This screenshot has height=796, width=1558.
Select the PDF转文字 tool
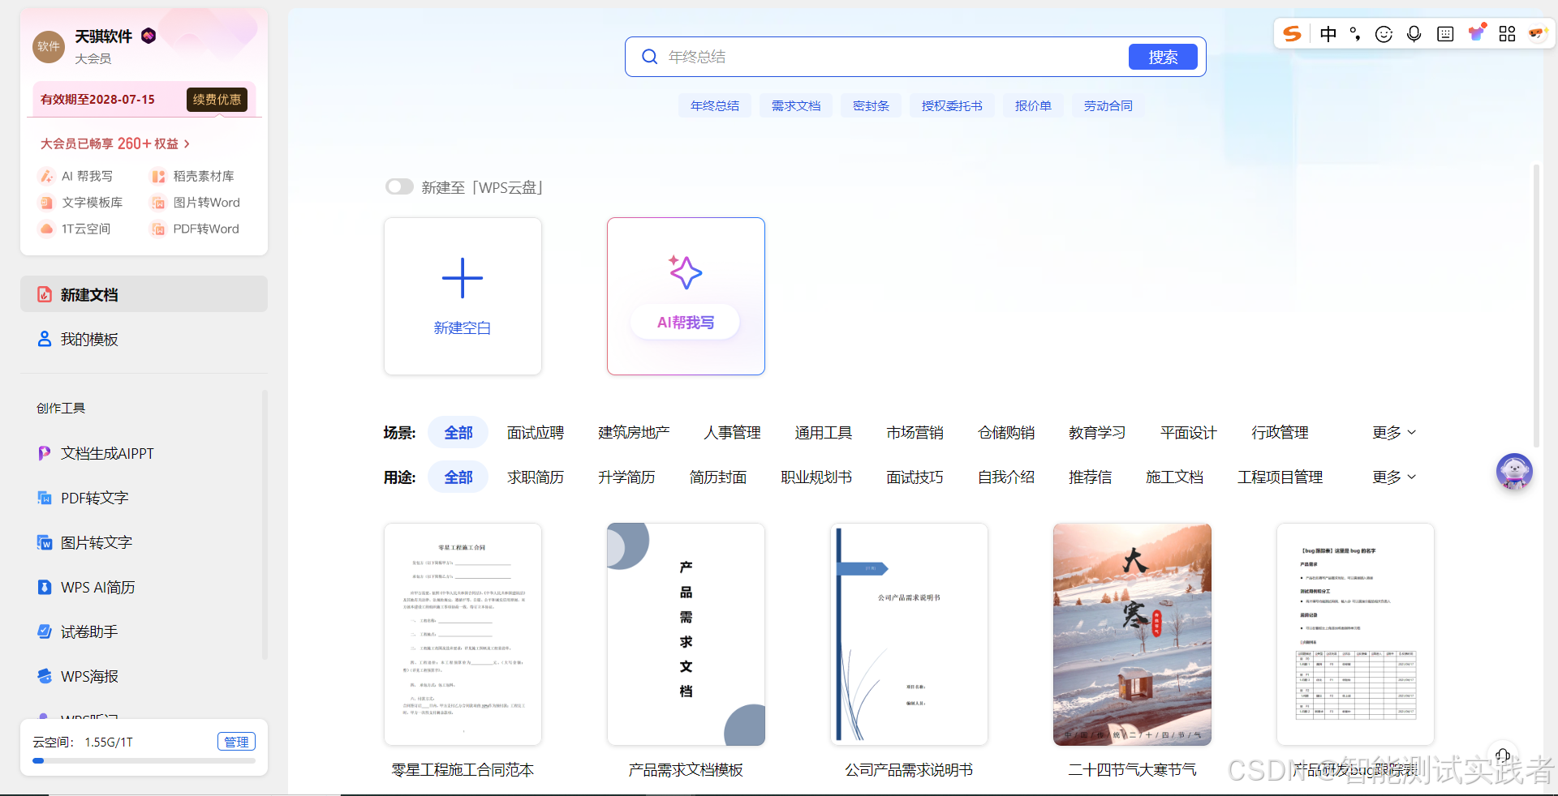coord(94,498)
